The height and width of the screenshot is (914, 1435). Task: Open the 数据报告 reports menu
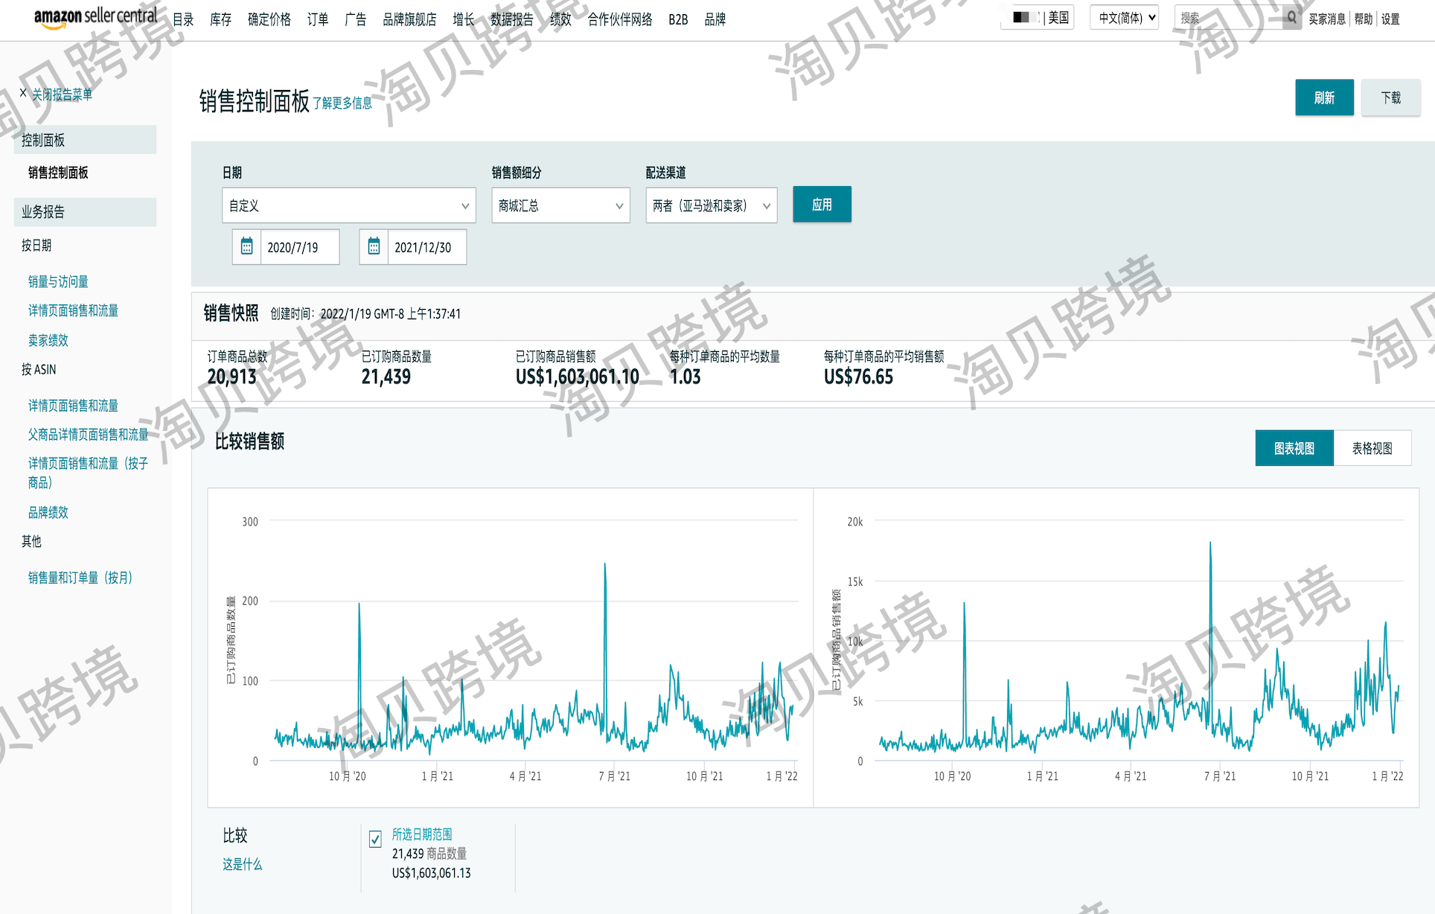click(512, 19)
